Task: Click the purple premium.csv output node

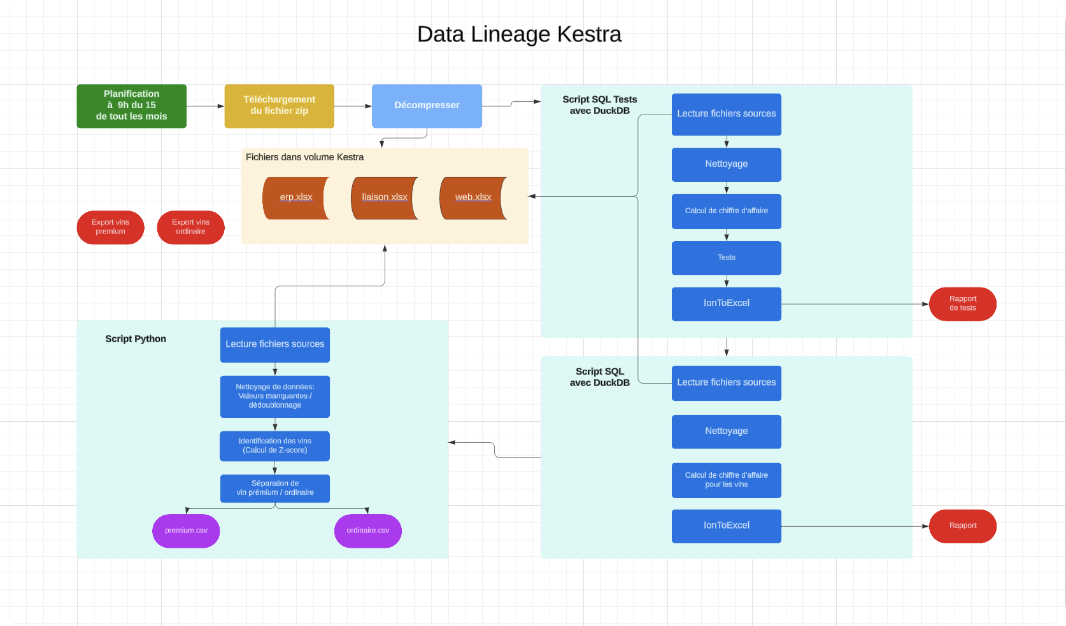Action: point(186,531)
